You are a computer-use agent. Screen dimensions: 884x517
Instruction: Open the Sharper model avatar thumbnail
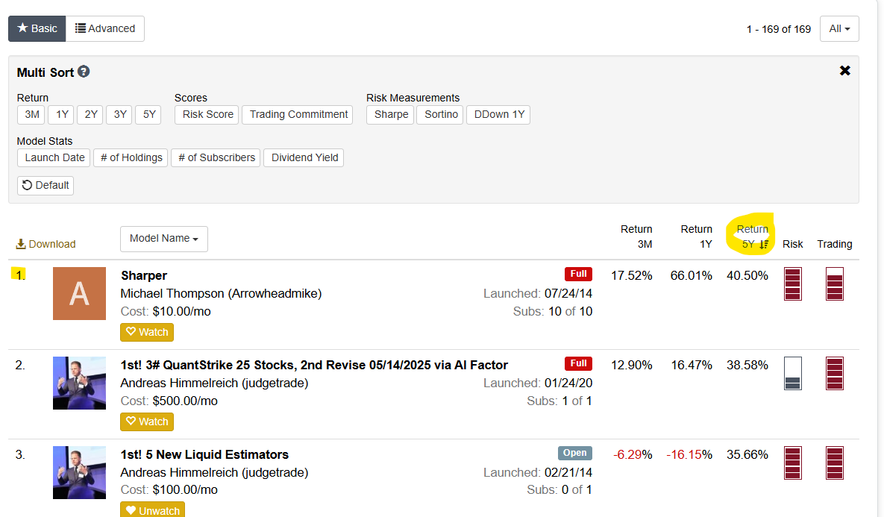pyautogui.click(x=79, y=293)
